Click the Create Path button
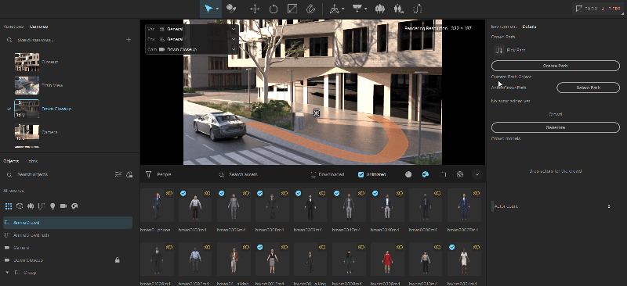Screen dimensions: 627x286 [x=556, y=66]
